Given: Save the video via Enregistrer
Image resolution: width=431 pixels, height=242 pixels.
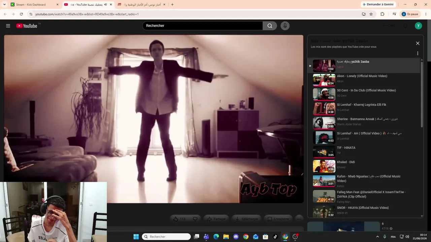Looking at the screenshot, I should [x=278, y=219].
